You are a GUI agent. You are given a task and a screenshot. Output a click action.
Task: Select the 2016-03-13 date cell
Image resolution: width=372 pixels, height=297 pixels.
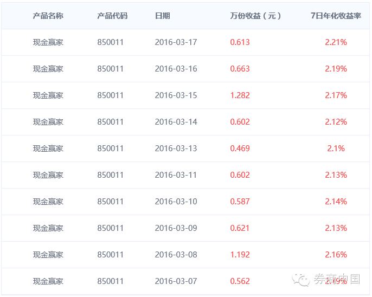pos(176,148)
